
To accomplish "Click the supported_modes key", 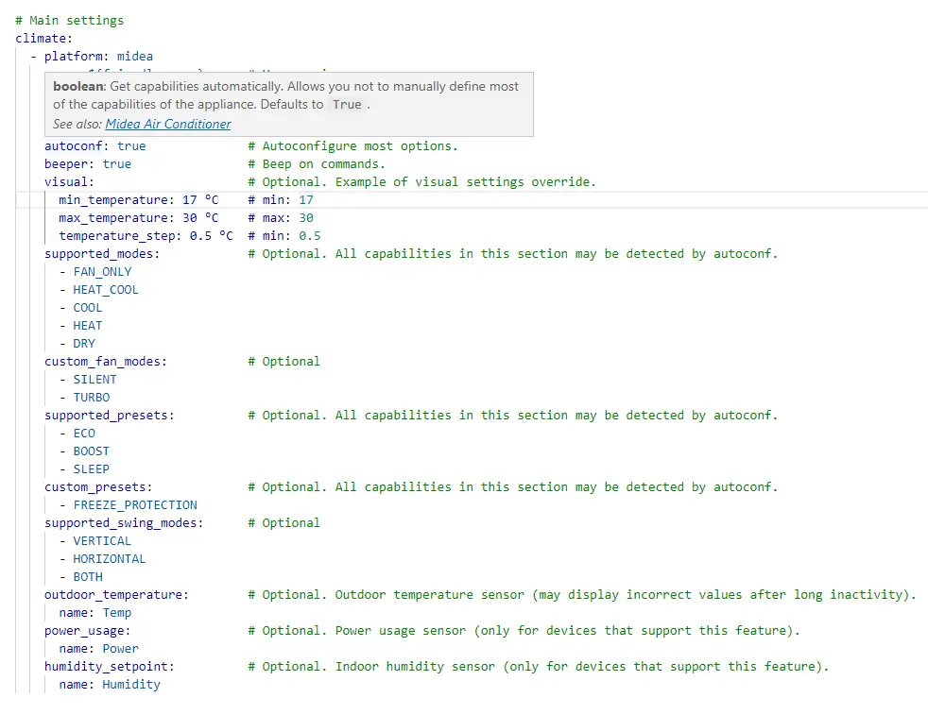I will click(99, 254).
